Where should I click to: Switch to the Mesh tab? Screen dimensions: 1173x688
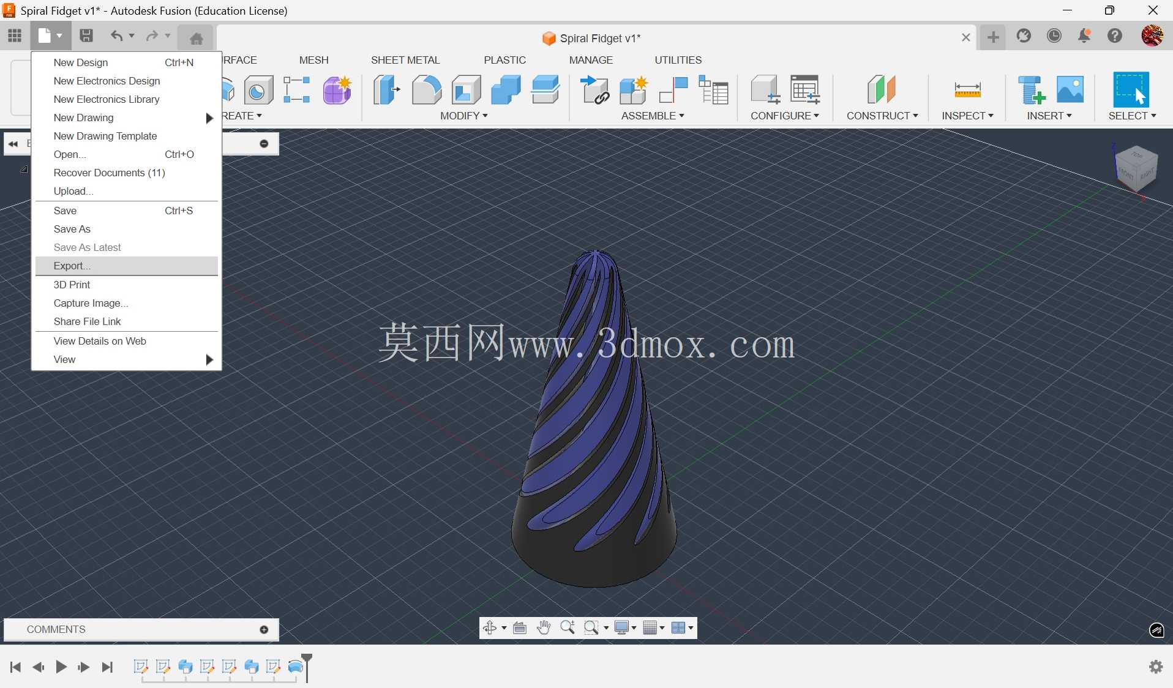(x=314, y=60)
